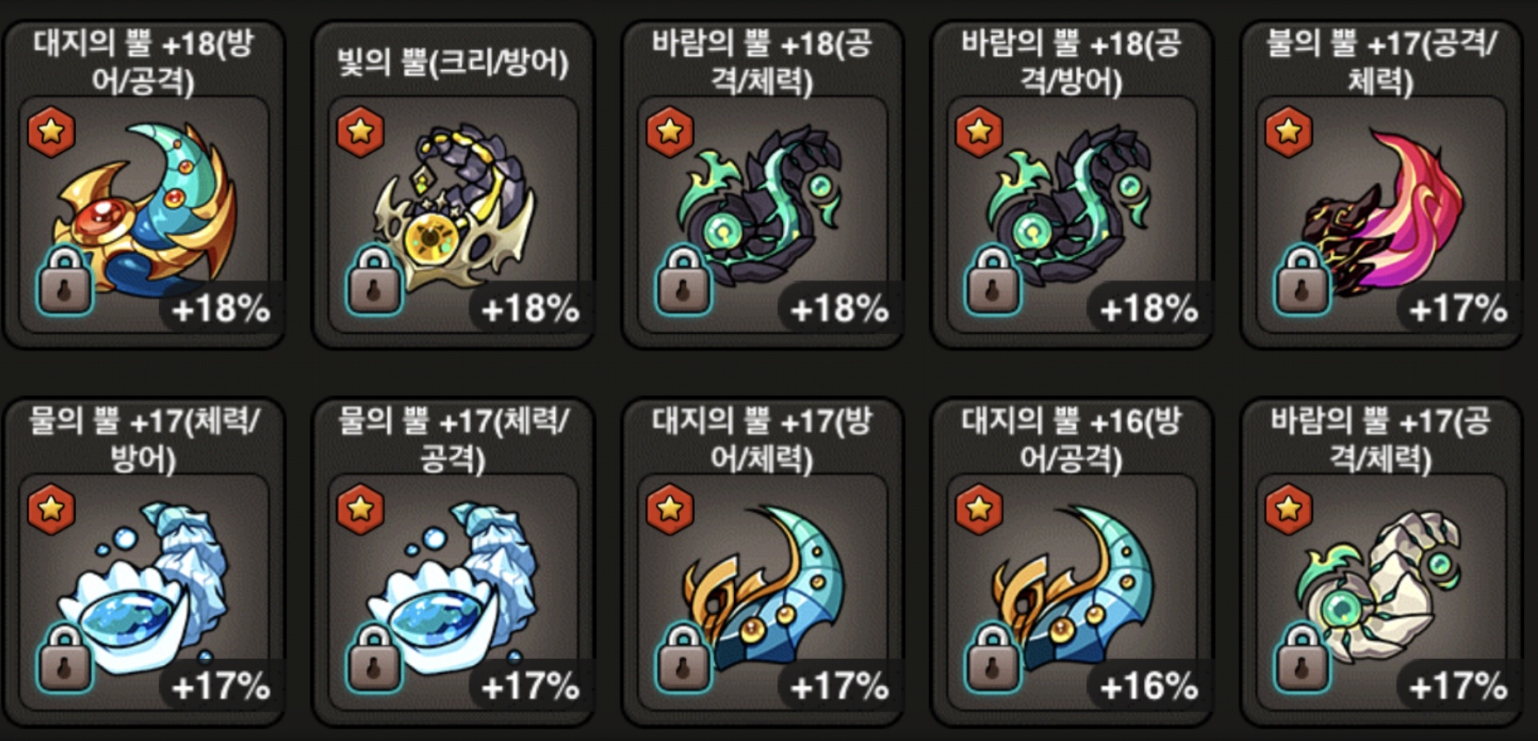The width and height of the screenshot is (1538, 741).
Task: Open the 물의 뿔 +17(체력/방어) title
Action: coord(144,439)
